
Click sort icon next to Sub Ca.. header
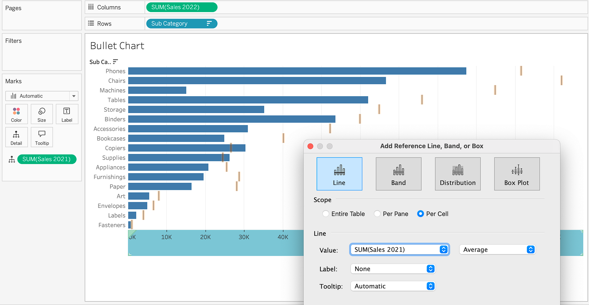(x=115, y=62)
